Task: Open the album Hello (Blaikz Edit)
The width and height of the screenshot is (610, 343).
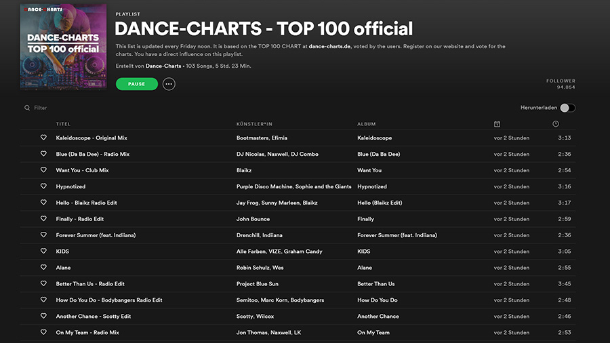Action: pos(380,203)
